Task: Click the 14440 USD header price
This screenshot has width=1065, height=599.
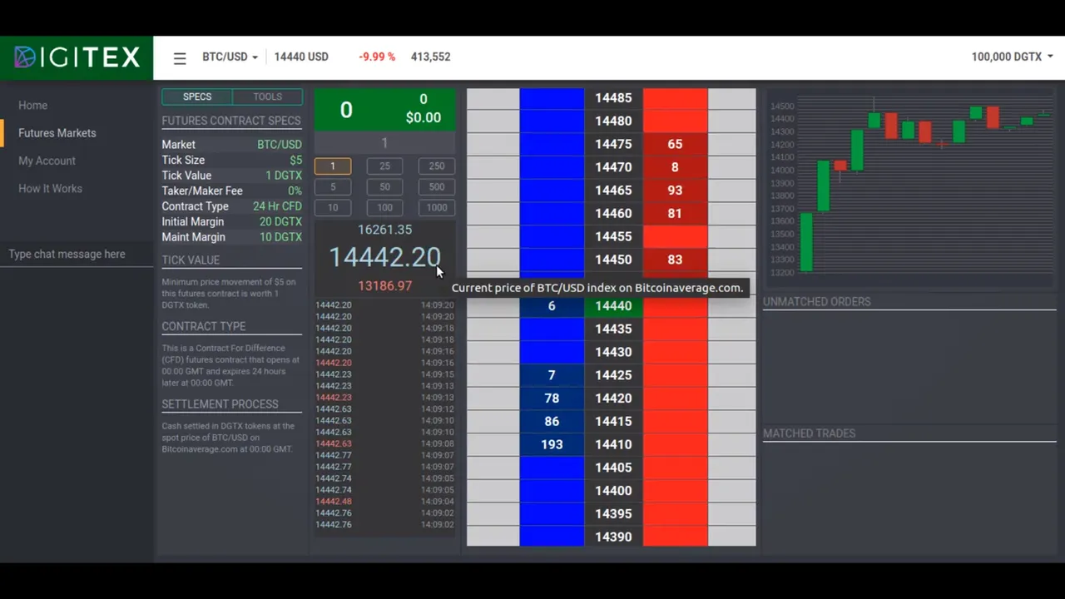Action: 301,57
